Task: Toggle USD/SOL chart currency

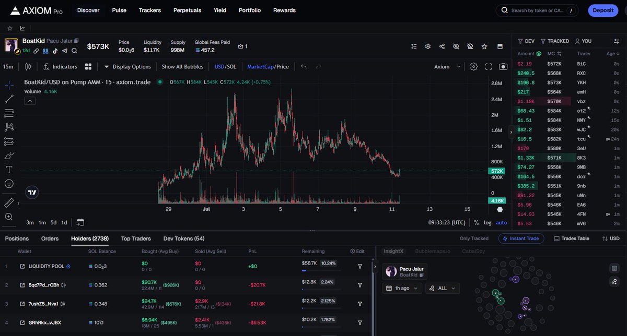Action: click(x=225, y=67)
